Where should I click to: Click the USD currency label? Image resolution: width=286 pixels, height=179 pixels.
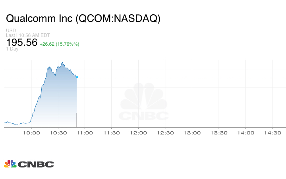click(x=11, y=31)
